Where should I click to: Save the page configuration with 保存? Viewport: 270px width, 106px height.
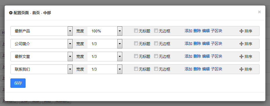[x=18, y=83]
